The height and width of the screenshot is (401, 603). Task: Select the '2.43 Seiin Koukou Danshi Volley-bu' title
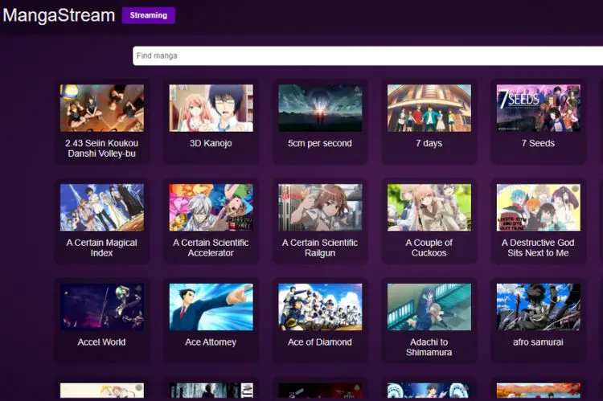(x=102, y=149)
